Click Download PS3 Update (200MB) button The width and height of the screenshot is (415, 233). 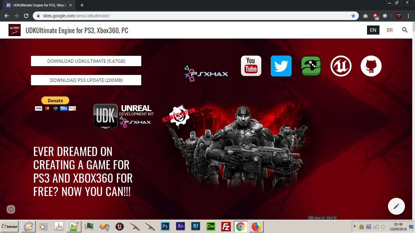click(x=86, y=80)
